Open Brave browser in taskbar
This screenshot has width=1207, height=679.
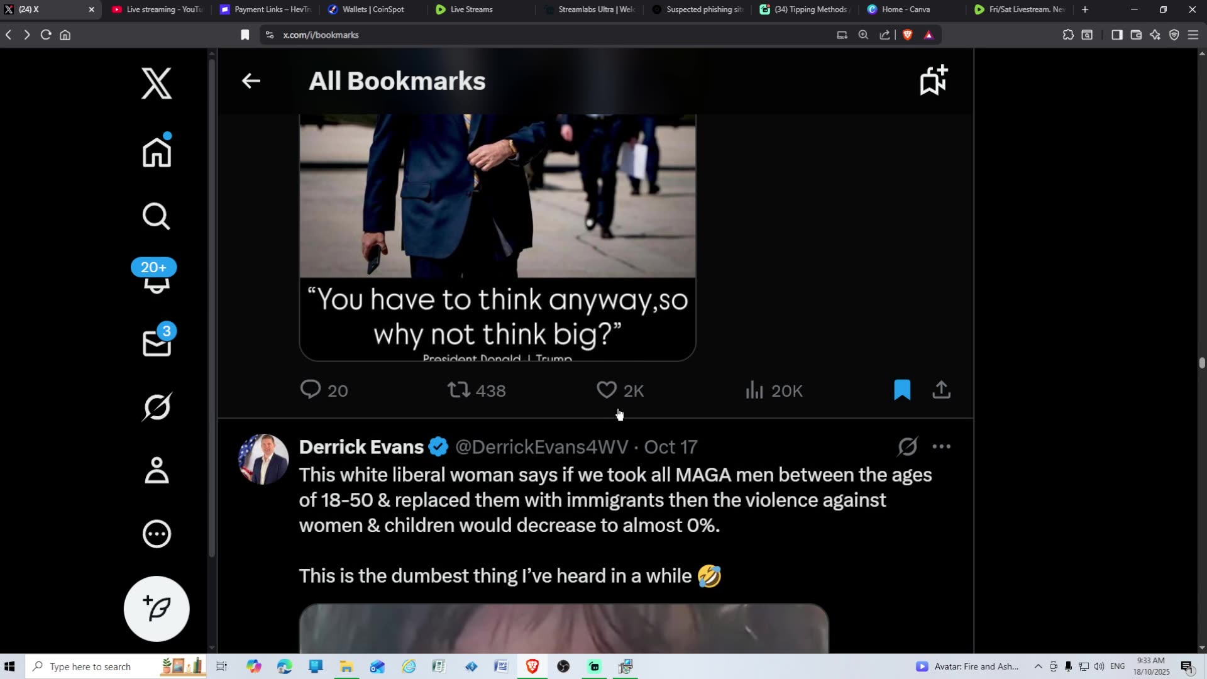[x=532, y=666]
